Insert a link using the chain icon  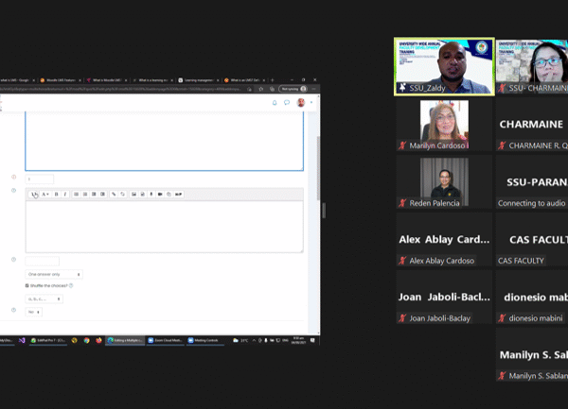click(x=114, y=195)
